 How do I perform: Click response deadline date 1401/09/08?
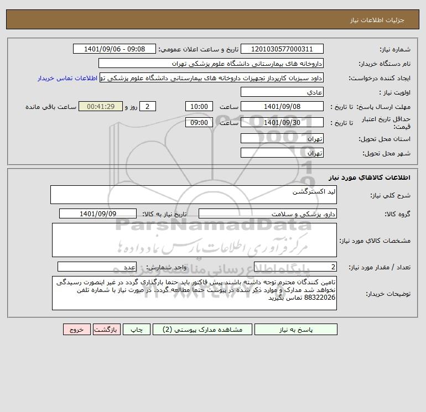[282, 107]
